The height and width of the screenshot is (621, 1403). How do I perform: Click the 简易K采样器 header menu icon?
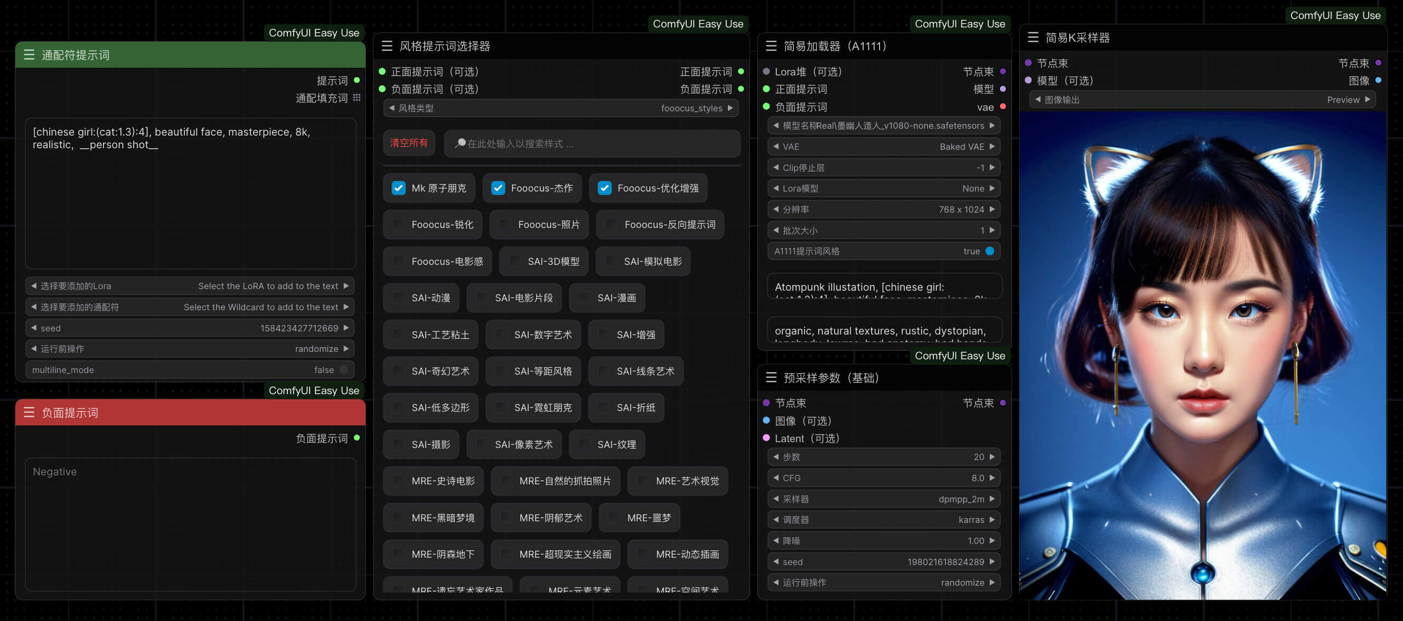pos(1033,37)
